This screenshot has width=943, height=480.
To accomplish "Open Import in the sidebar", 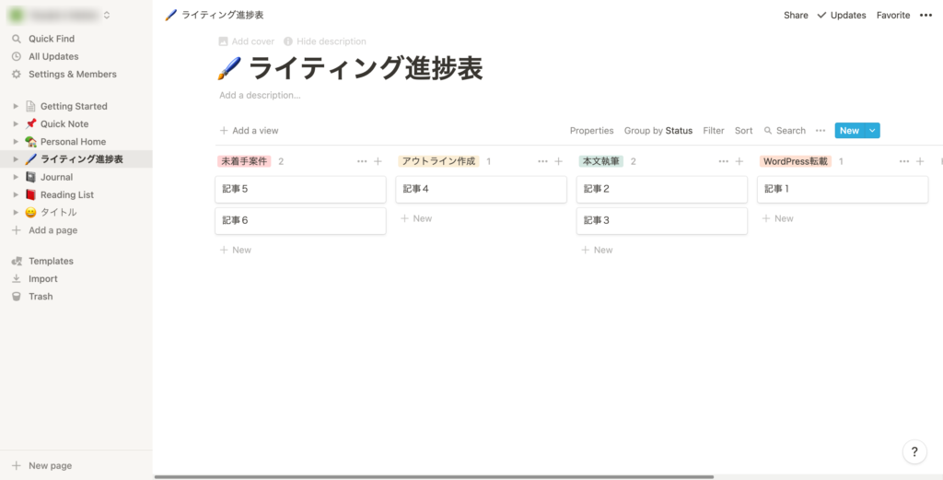I will (x=76, y=279).
